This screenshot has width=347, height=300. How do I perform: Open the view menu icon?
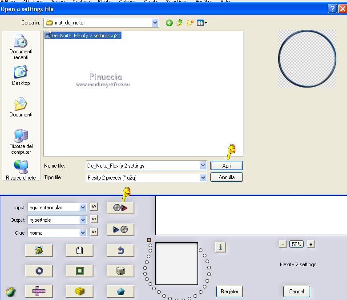[202, 23]
